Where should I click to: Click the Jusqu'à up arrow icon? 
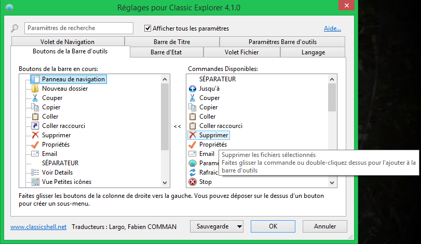[192, 89]
